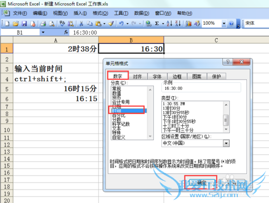Open the 100% zoom dropdown
This screenshot has height=203, width=269.
(x=224, y=23)
